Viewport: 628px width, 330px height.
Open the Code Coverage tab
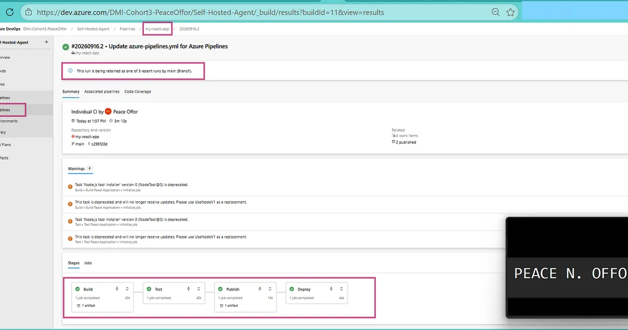(138, 92)
